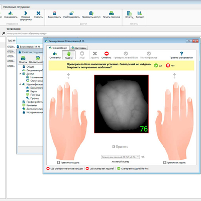This screenshot has width=201, height=201.
Task: Open the Уволенные сотрудники tab
Action: pos(16,7)
